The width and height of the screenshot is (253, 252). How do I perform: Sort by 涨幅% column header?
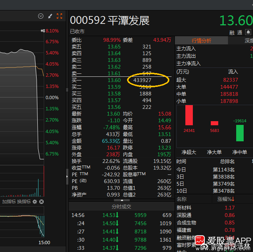(226, 199)
